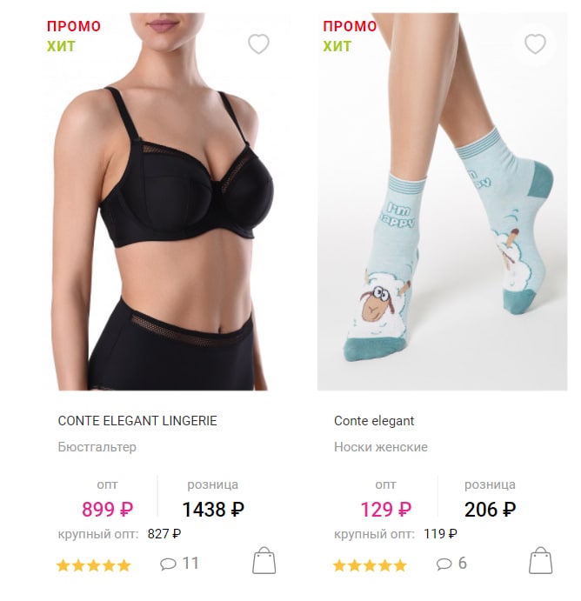Click the 206 ₽ retail price

(x=490, y=510)
